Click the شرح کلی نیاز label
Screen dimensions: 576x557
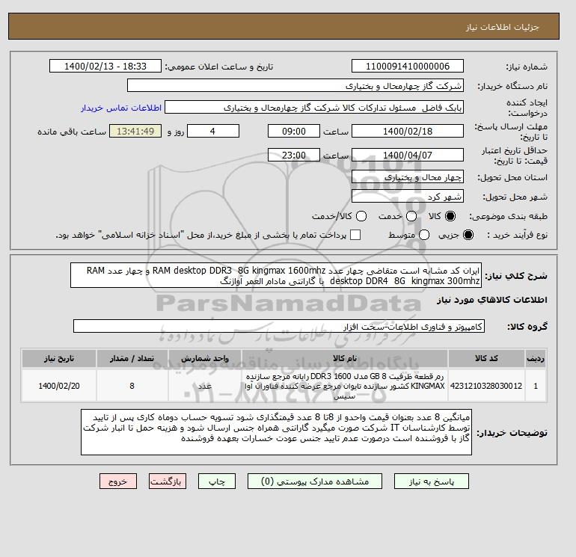(x=516, y=276)
